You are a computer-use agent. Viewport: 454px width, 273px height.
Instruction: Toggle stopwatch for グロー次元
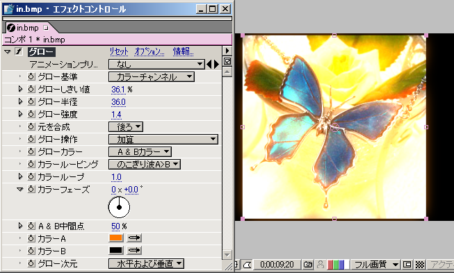click(31, 263)
